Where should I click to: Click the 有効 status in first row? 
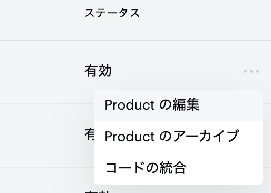[x=98, y=71]
